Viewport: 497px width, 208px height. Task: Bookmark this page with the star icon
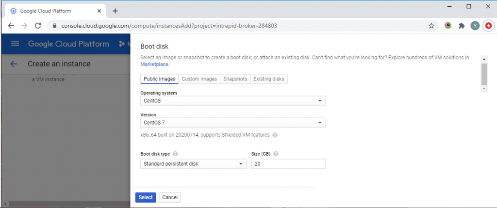[x=431, y=26]
